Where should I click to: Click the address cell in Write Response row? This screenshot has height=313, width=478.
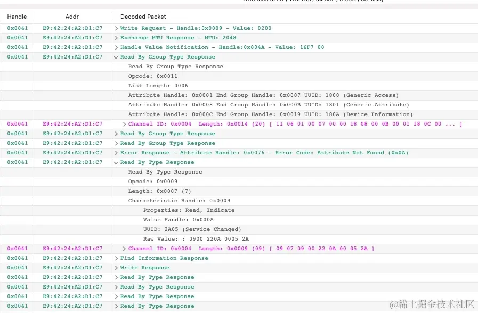point(72,268)
